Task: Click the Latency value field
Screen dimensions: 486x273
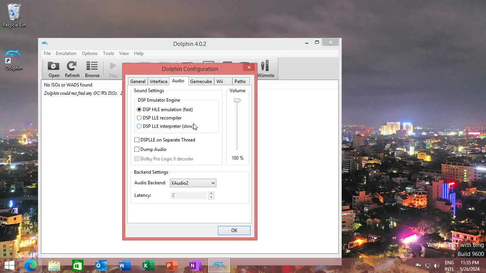Action: 189,195
